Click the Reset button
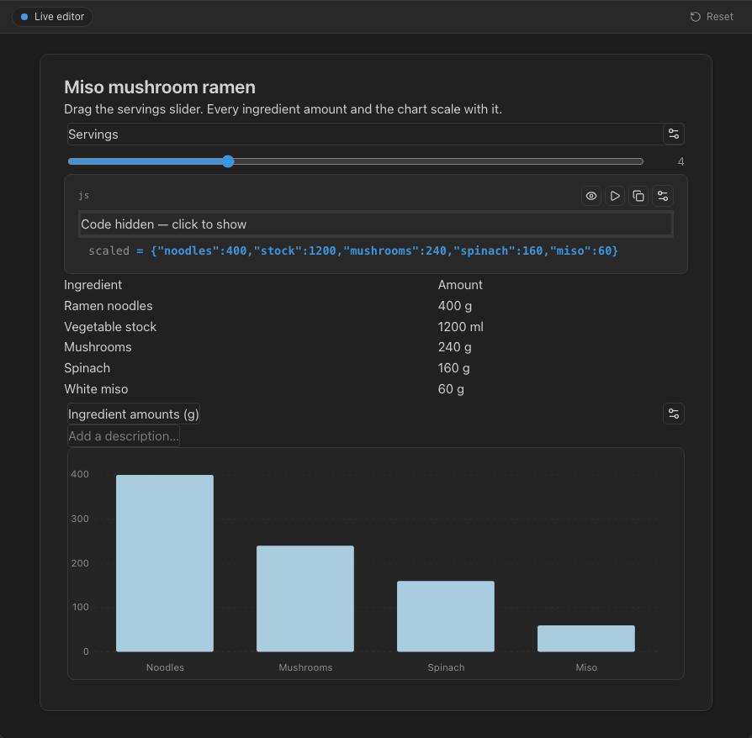Image resolution: width=752 pixels, height=738 pixels. tap(712, 17)
